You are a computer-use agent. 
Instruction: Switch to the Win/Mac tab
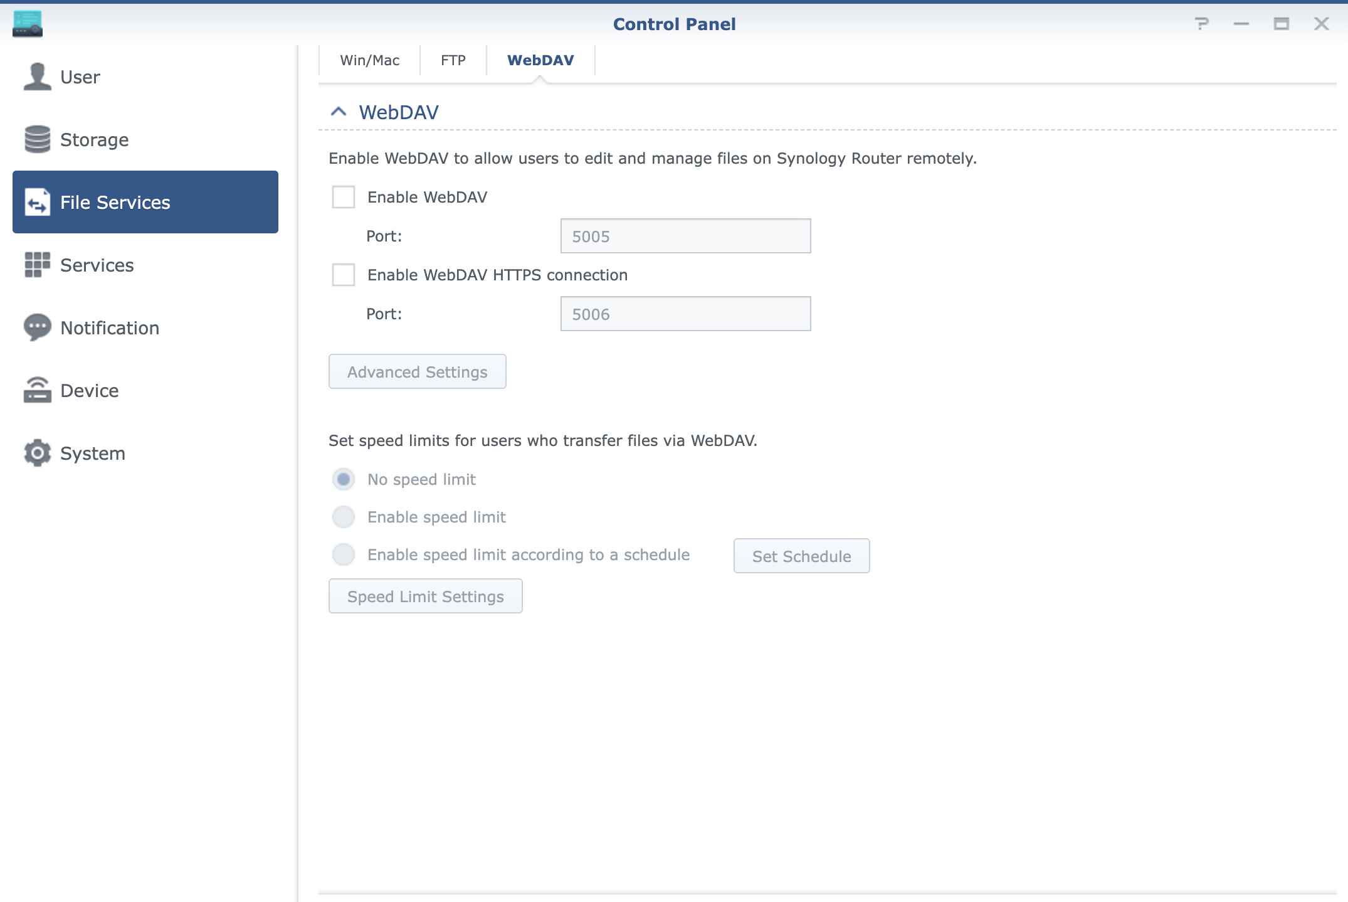tap(370, 60)
